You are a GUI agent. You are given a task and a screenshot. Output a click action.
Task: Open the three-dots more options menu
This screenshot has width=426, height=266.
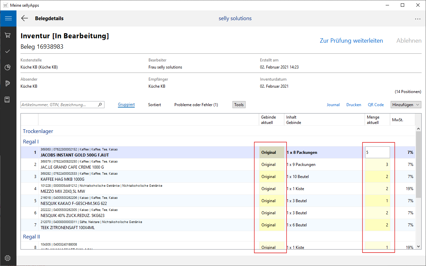(418, 19)
